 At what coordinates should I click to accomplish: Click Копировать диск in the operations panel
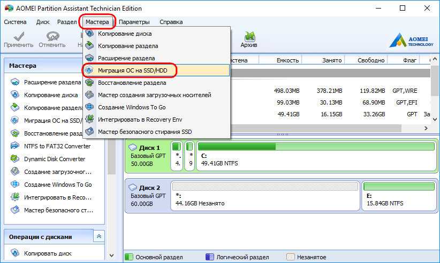click(x=48, y=253)
